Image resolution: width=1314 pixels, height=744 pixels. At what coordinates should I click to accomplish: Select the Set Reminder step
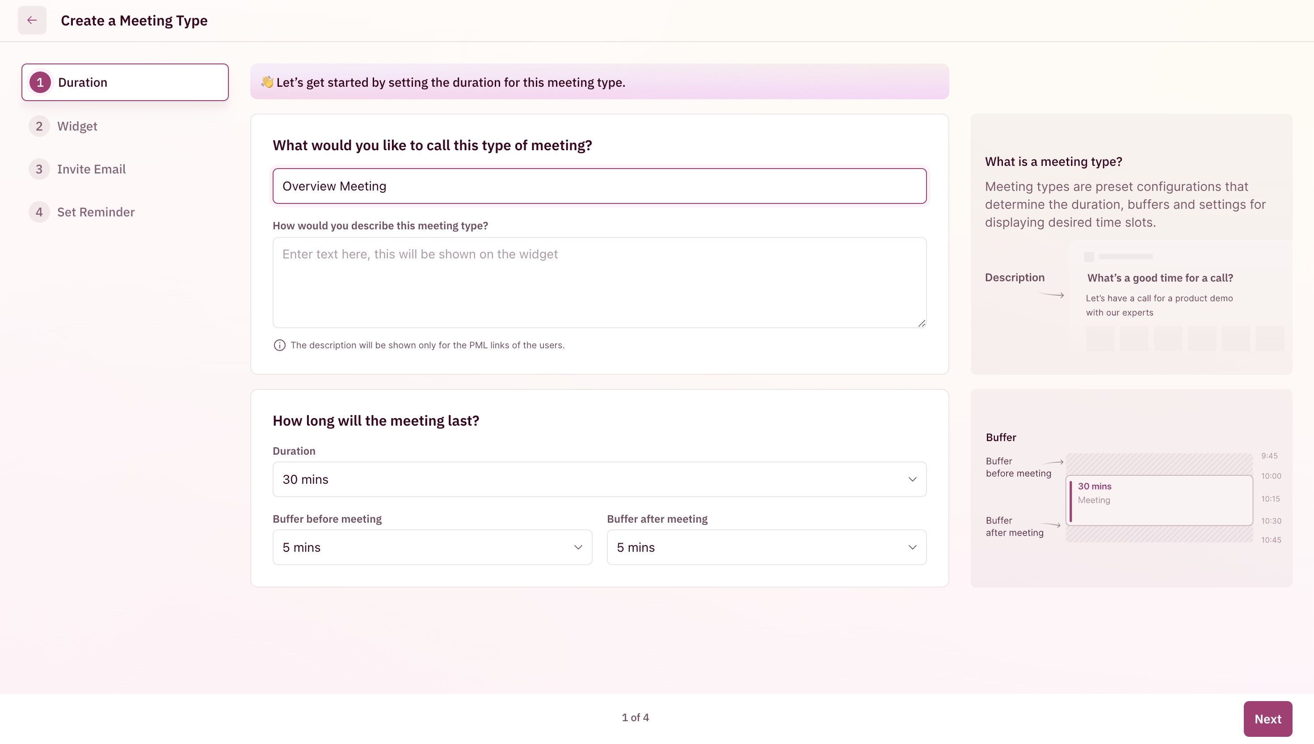pos(96,212)
